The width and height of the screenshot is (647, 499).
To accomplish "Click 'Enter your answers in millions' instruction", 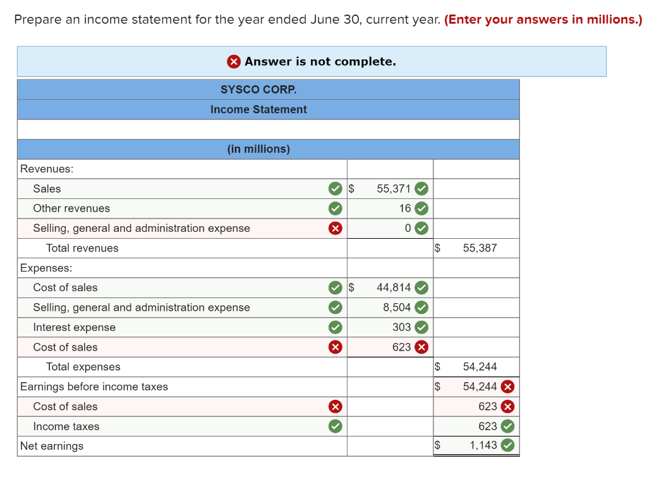I will point(543,20).
